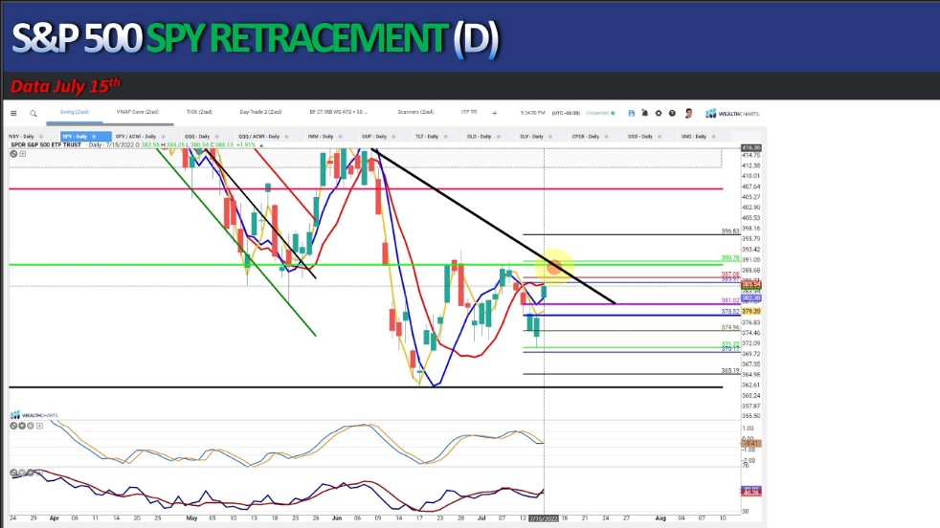Open the user profile avatar
The height and width of the screenshot is (528, 940).
click(689, 113)
